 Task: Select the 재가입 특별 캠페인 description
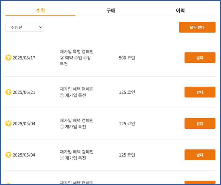pos(77,58)
